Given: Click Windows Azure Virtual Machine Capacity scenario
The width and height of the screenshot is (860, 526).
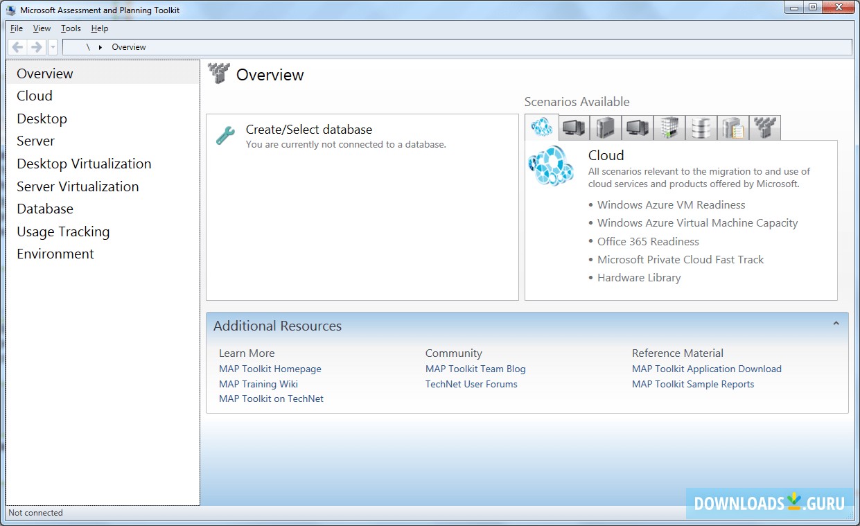Looking at the screenshot, I should [697, 223].
